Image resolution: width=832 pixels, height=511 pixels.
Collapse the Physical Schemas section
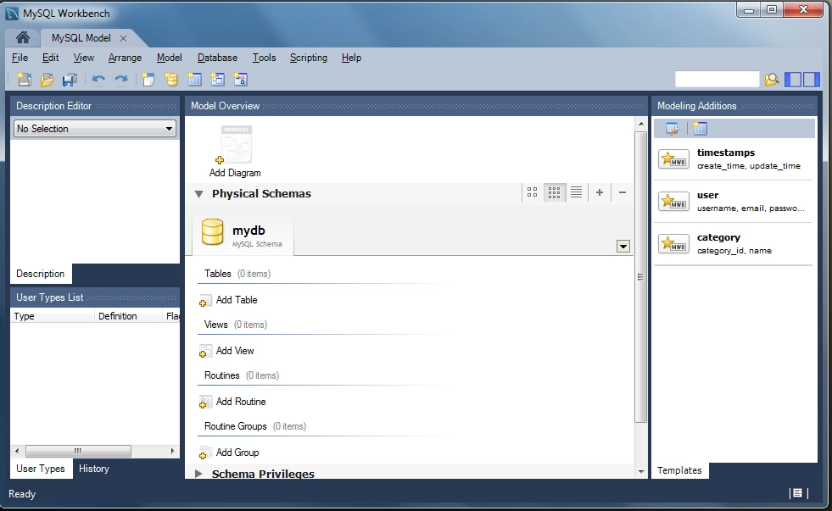point(198,193)
